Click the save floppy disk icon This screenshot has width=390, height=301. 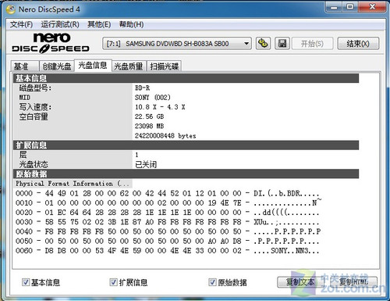pos(282,43)
